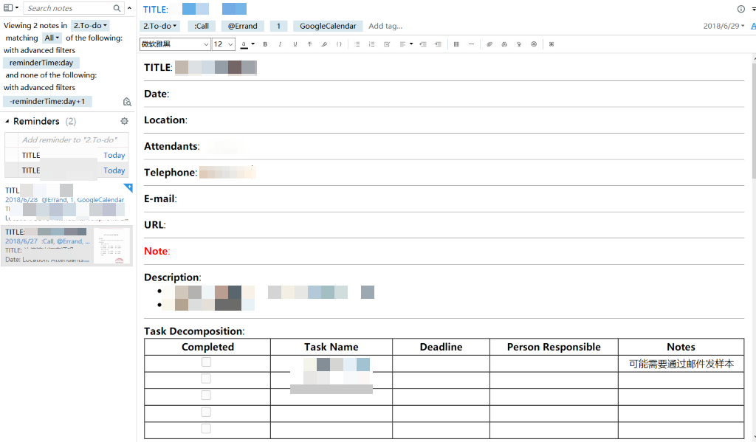Insert a table using the toolbar icon
Viewport: 756px width, 442px height.
click(456, 44)
